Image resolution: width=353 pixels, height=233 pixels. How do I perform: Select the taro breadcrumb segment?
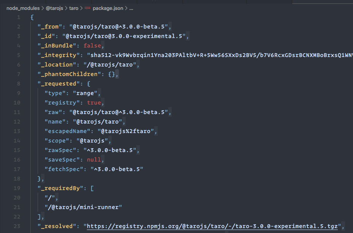click(x=74, y=8)
